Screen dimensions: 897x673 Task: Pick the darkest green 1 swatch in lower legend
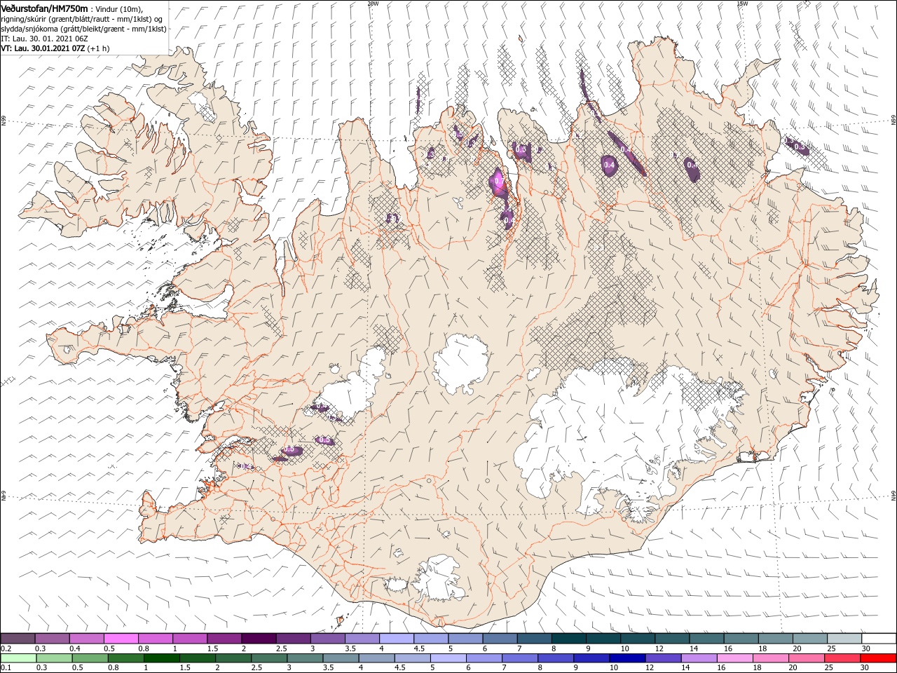[x=161, y=658]
